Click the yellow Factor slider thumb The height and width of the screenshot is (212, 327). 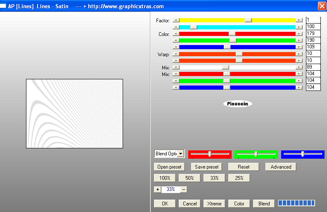pyautogui.click(x=248, y=20)
